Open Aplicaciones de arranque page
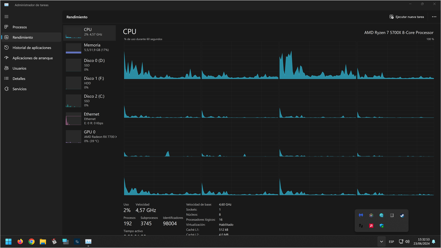Screen dimensions: 441x248 pos(31,58)
